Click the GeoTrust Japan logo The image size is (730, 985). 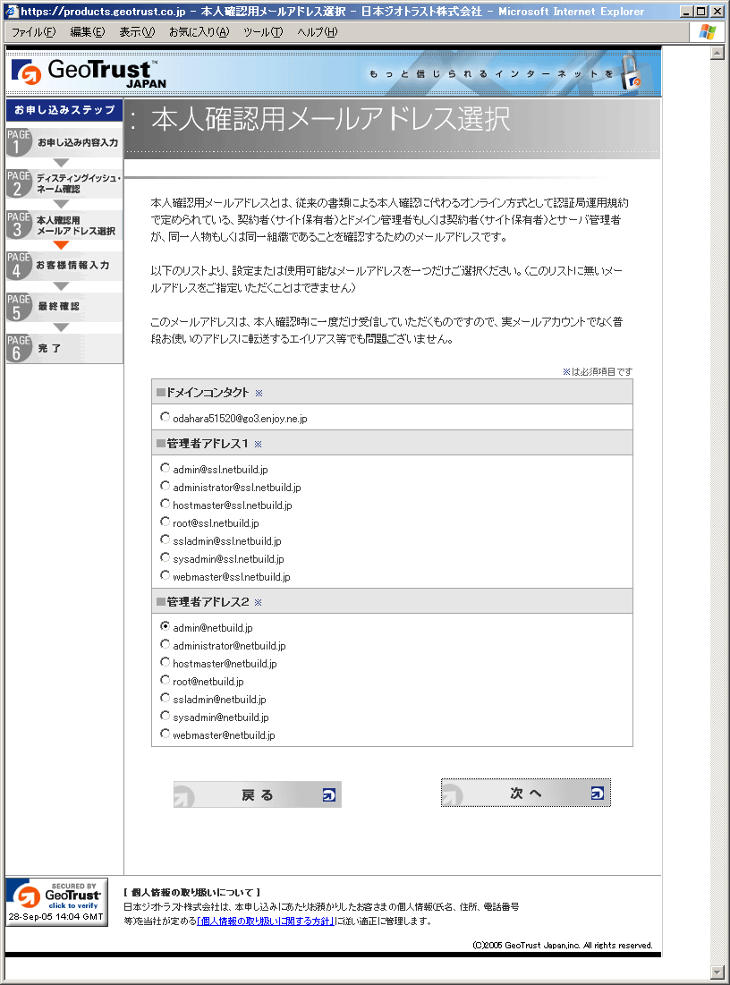[x=89, y=73]
